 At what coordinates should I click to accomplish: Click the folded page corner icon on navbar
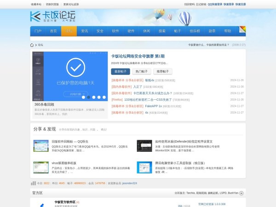[x=242, y=29]
